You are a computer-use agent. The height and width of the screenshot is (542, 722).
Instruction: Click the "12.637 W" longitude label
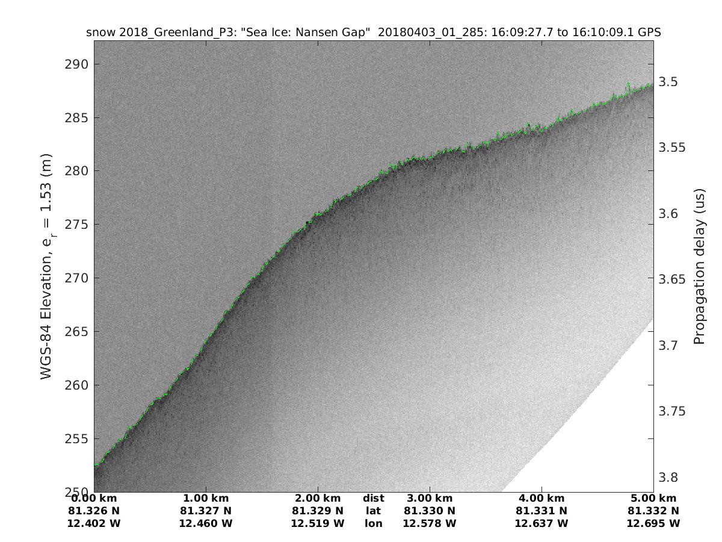[541, 523]
